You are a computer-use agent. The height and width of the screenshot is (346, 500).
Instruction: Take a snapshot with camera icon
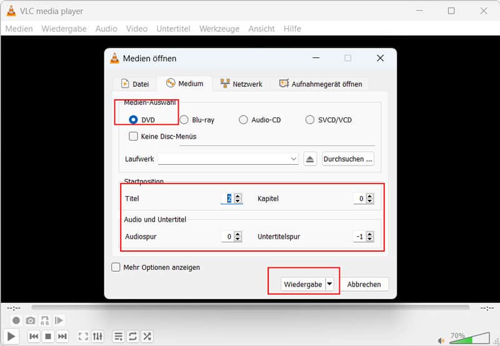coord(30,320)
